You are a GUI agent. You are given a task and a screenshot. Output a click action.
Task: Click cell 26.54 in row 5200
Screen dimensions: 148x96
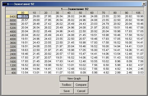pyautogui.click(x=34, y=27)
